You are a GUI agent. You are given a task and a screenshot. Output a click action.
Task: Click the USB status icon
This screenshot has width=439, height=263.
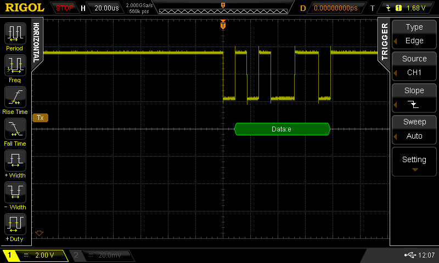[x=409, y=255]
